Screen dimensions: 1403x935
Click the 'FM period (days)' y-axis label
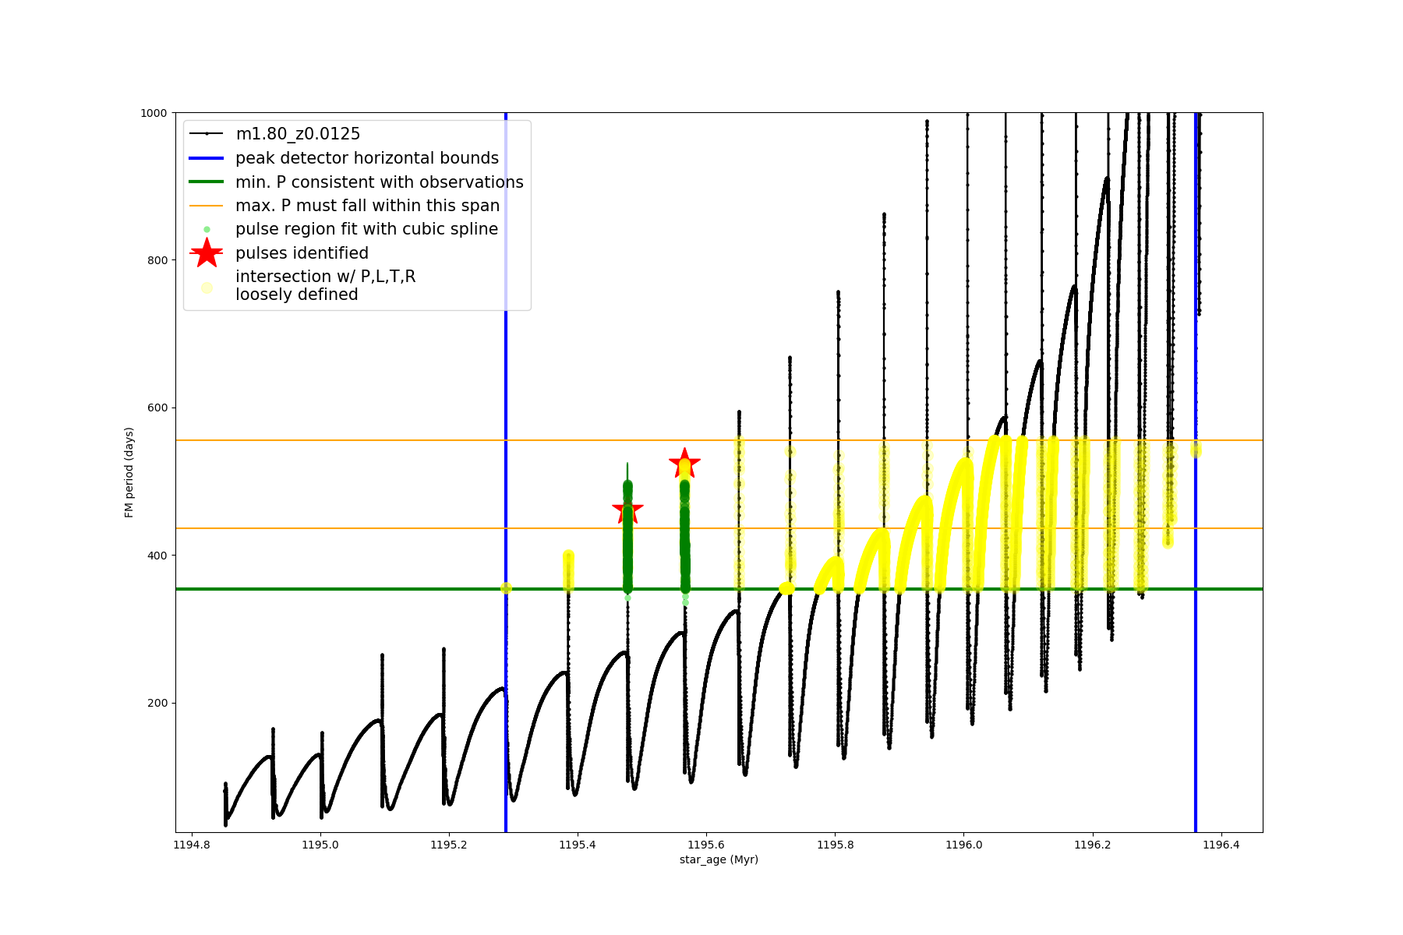129,472
